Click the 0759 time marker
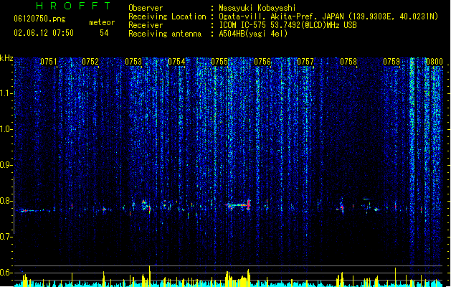Viewport: 451px width, 287px height. tap(391, 62)
